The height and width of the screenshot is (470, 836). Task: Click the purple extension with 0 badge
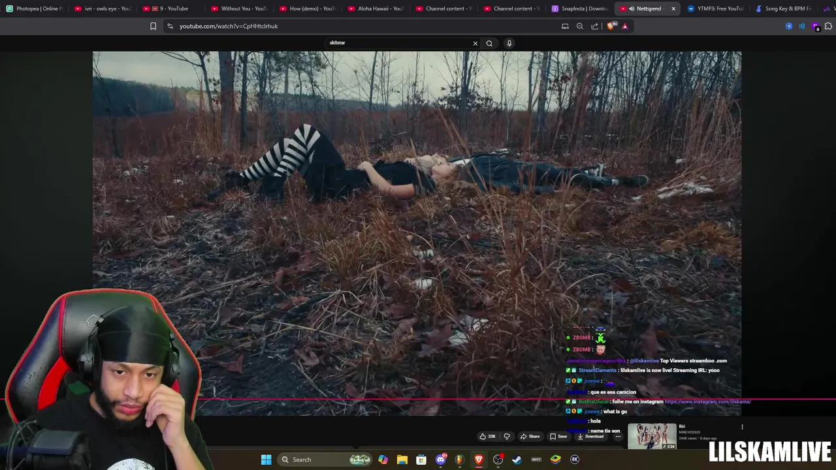click(x=816, y=27)
